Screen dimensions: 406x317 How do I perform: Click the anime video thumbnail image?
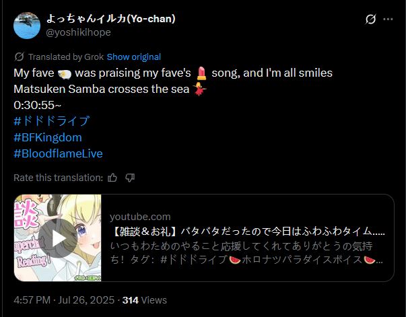coord(57,238)
